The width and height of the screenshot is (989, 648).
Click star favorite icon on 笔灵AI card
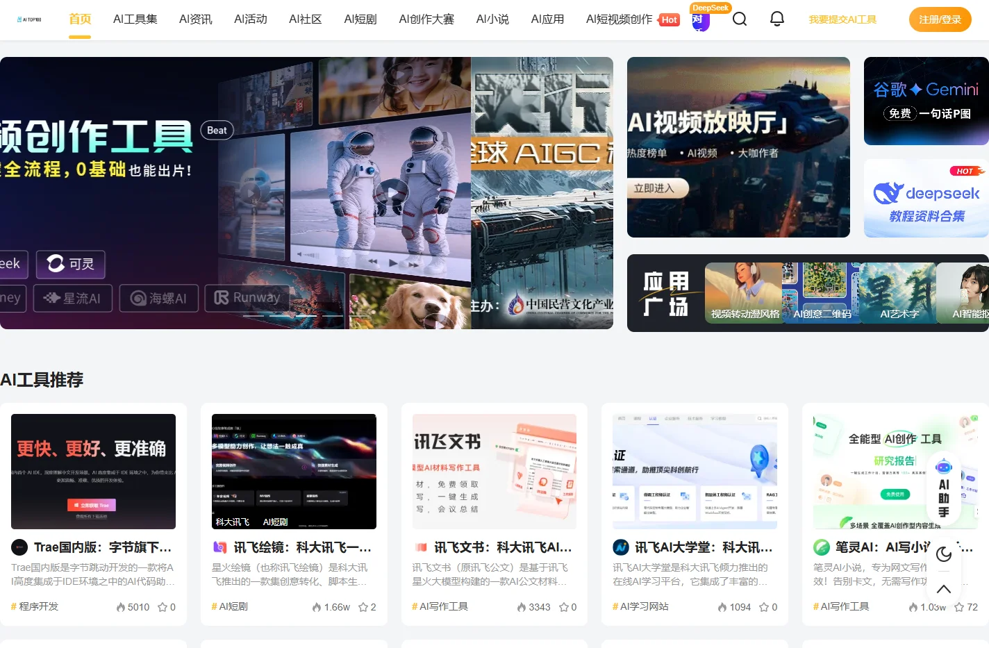959,607
